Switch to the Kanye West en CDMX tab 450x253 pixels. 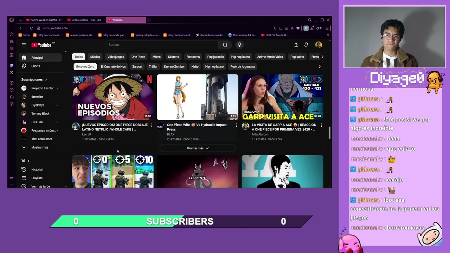tap(44, 20)
